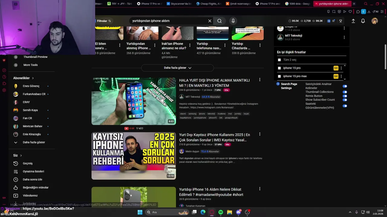Image resolution: width=387 pixels, height=217 pixels.
Task: Open options for HALA YURT DIŞI video
Action: tap(260, 80)
